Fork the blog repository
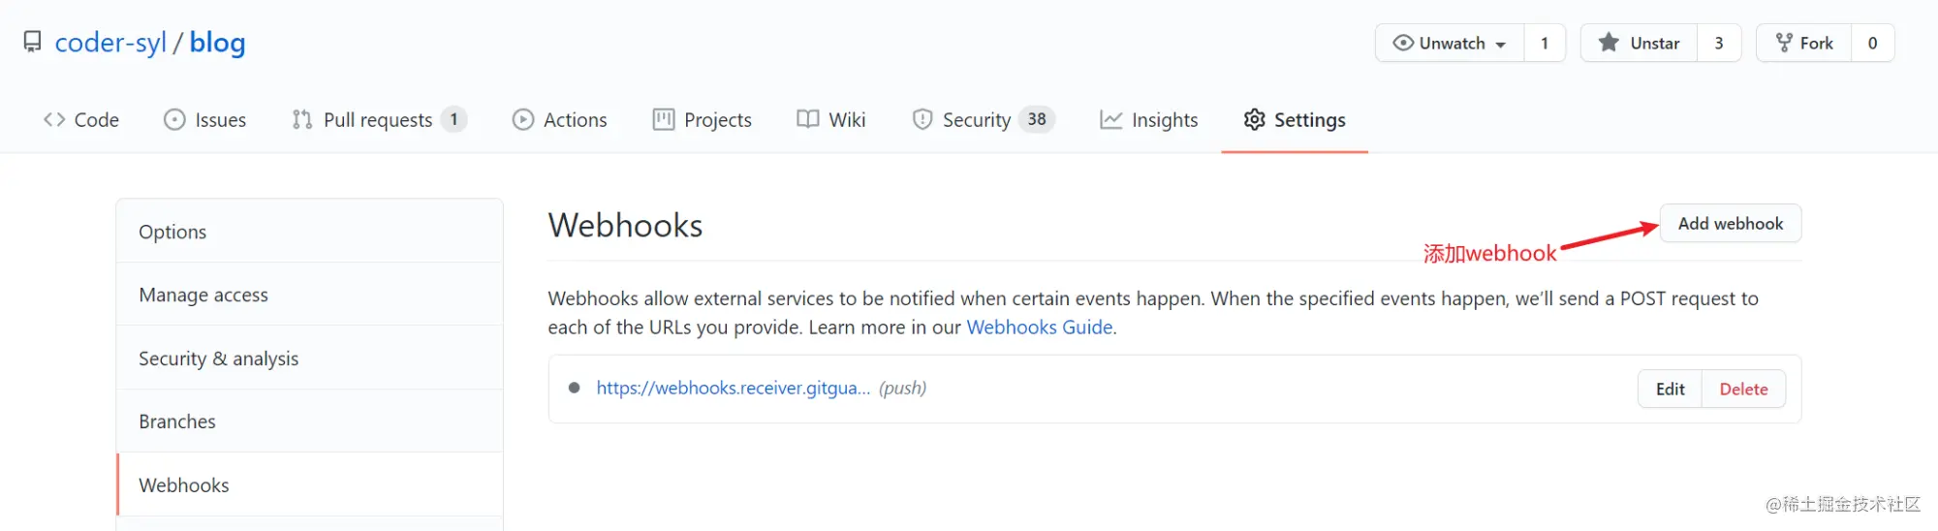1938x531 pixels. (x=1803, y=43)
